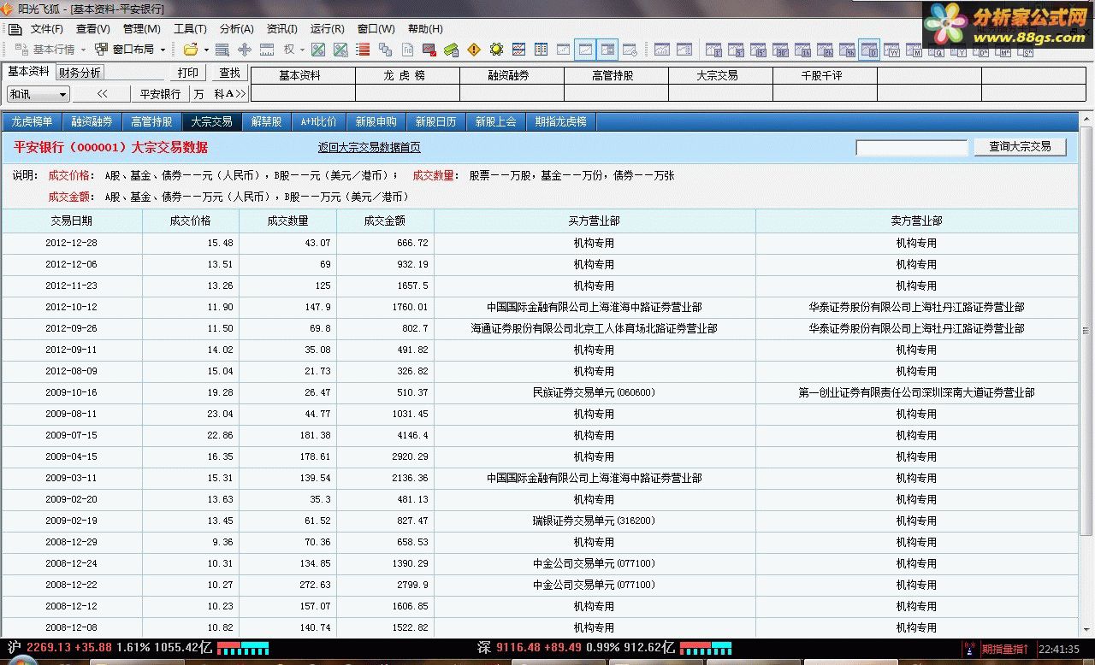
Task: Click the 2012-12-28 date cell
Action: (72, 243)
